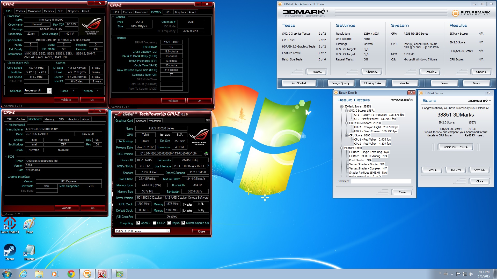This screenshot has height=279, width=497.
Task: Click the GPU-Z screenshot camera icon
Action: click(x=208, y=120)
